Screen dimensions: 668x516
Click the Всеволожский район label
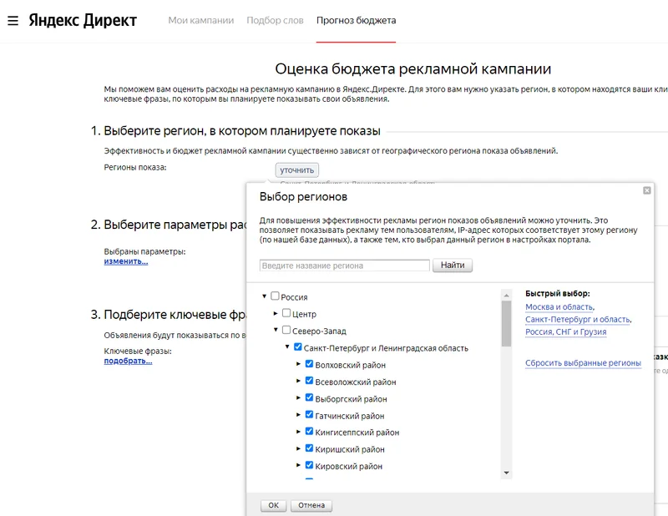(x=356, y=382)
